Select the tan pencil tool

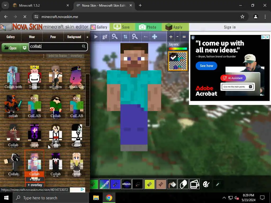point(161,184)
